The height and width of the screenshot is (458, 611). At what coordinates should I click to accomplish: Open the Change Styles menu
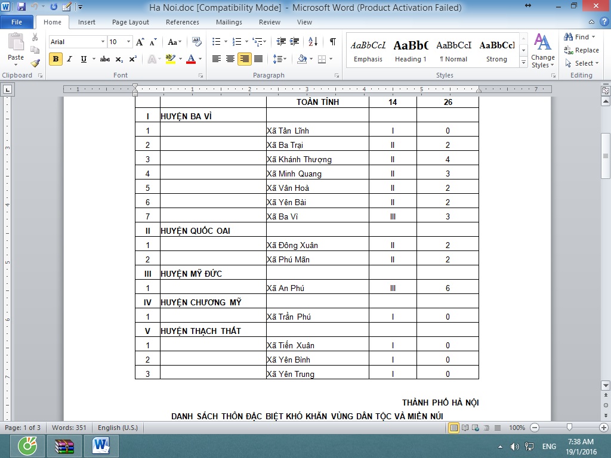[x=542, y=51]
